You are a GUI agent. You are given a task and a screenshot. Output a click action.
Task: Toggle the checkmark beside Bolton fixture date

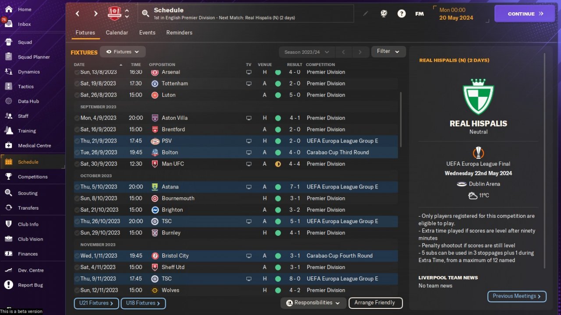(x=77, y=153)
